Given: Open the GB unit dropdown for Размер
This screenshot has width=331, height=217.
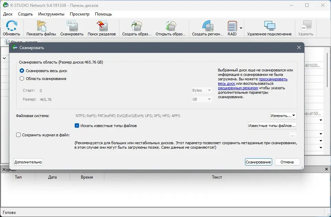Looking at the screenshot, I should [202, 99].
